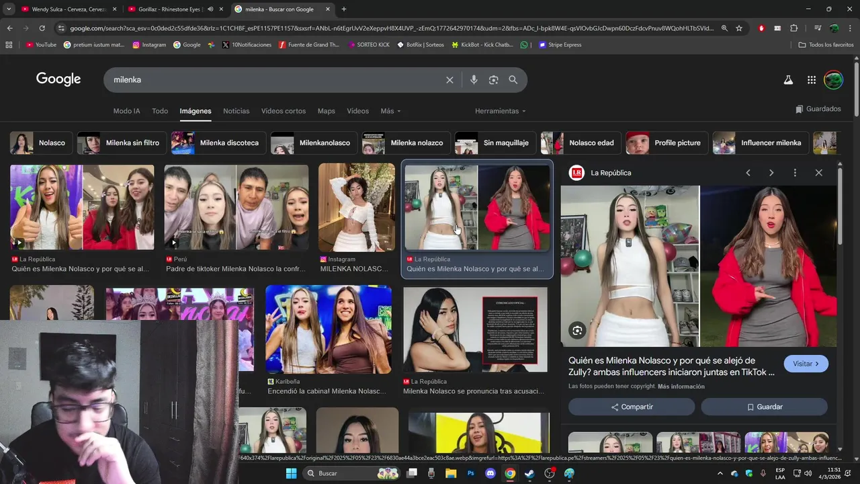The height and width of the screenshot is (484, 860).
Task: Open Photoshop from the taskbar
Action: [x=471, y=473]
